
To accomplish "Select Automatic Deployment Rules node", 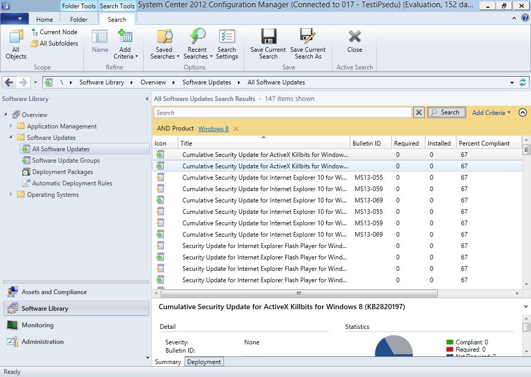I will tap(72, 183).
